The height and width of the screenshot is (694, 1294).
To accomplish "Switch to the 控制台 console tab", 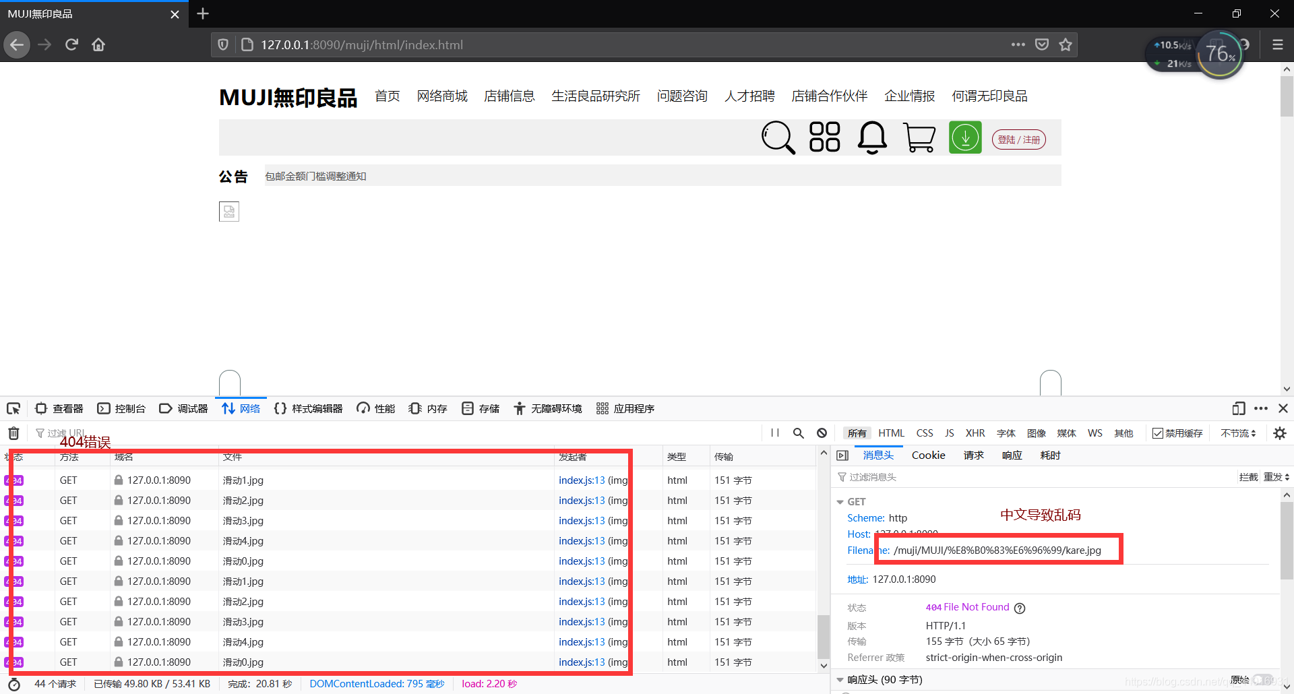I will point(121,408).
